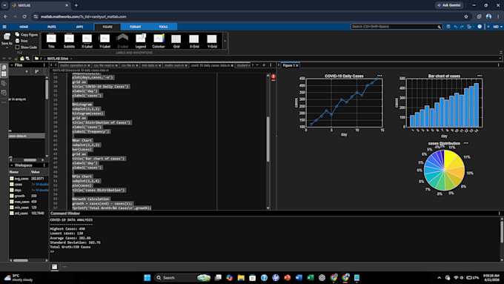Click Ask Gemini in browser

449,5
